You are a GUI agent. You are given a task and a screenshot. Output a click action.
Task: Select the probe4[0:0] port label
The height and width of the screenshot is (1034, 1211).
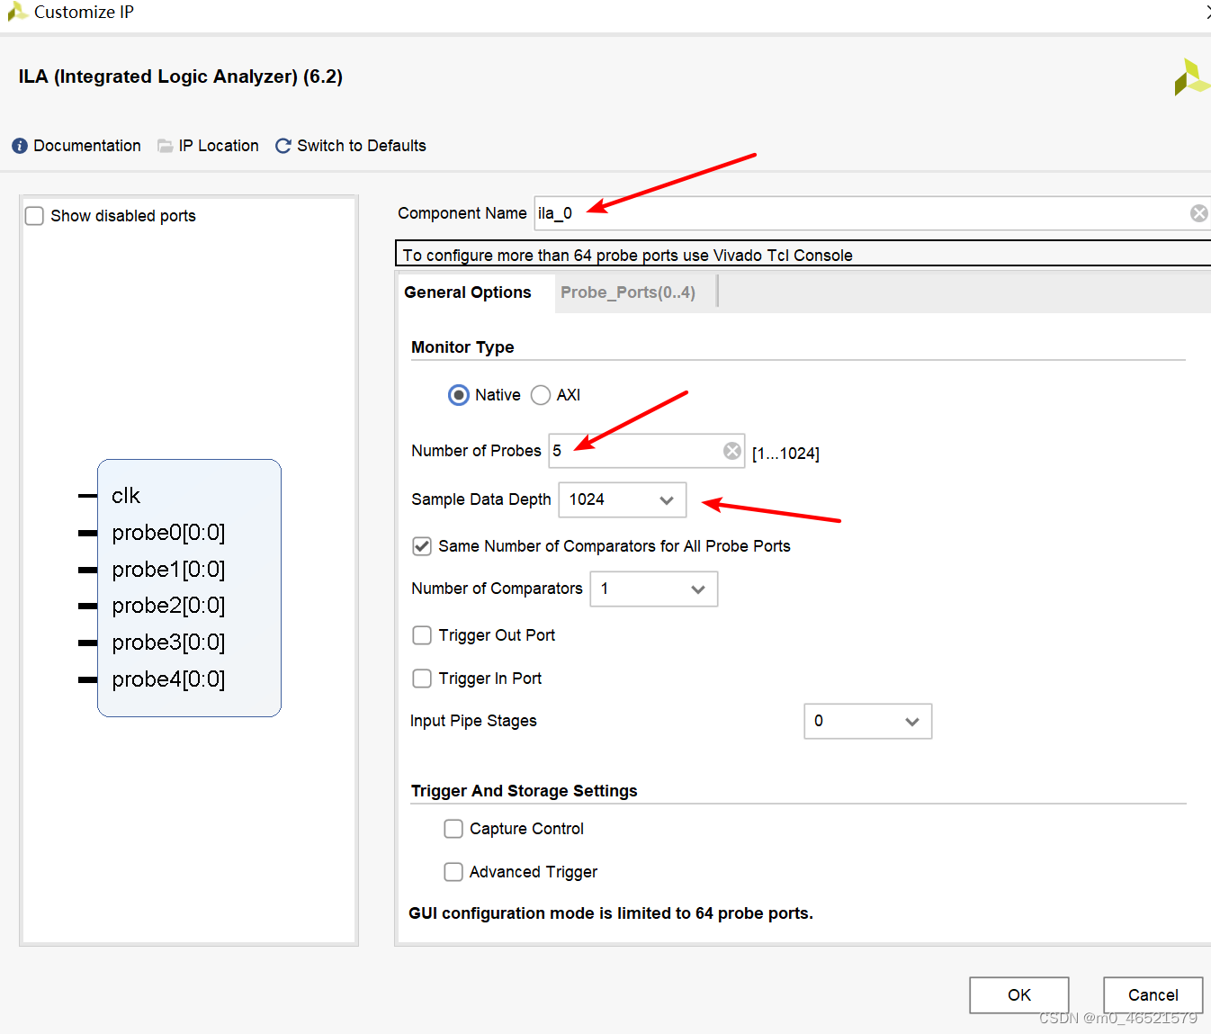point(168,679)
